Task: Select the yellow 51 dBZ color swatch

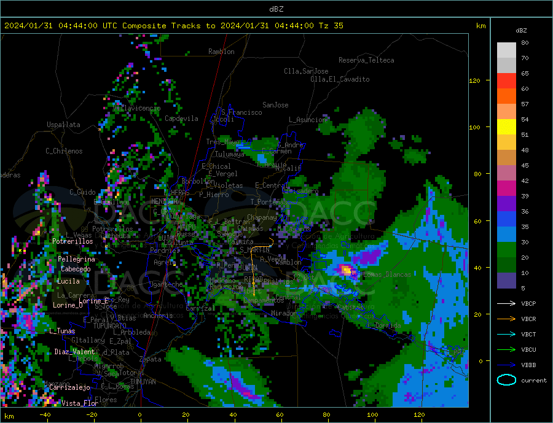Action: tap(506, 127)
